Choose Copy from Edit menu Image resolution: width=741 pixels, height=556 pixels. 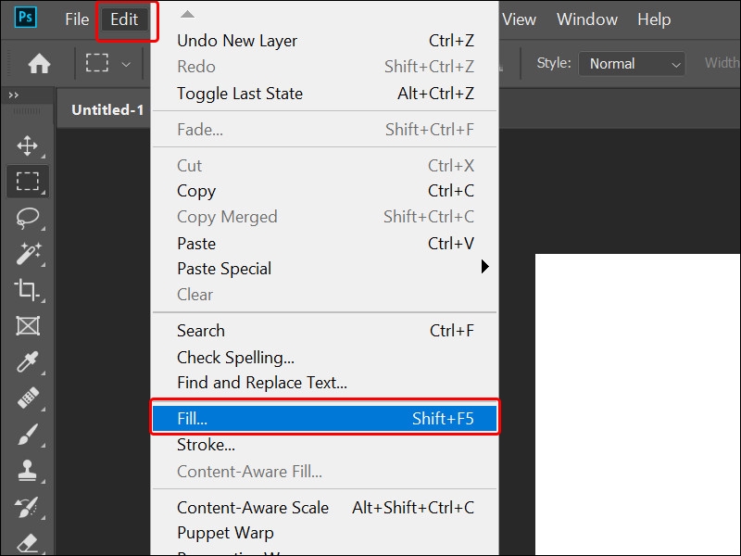[325, 191]
